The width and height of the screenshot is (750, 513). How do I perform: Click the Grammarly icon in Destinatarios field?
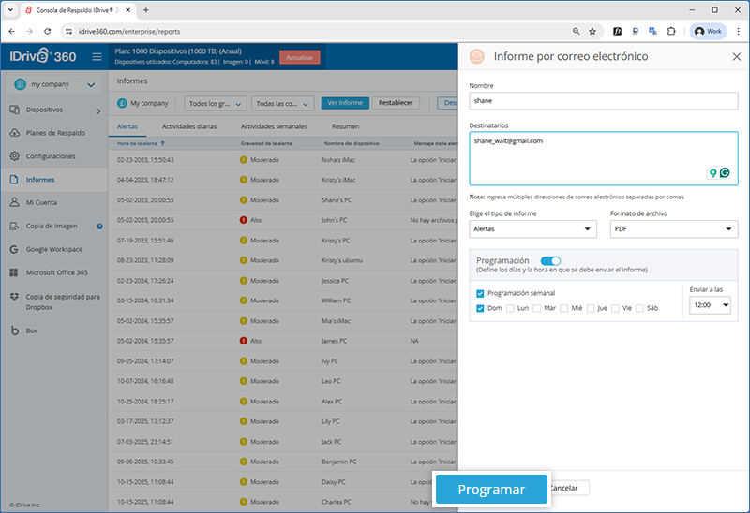(725, 173)
